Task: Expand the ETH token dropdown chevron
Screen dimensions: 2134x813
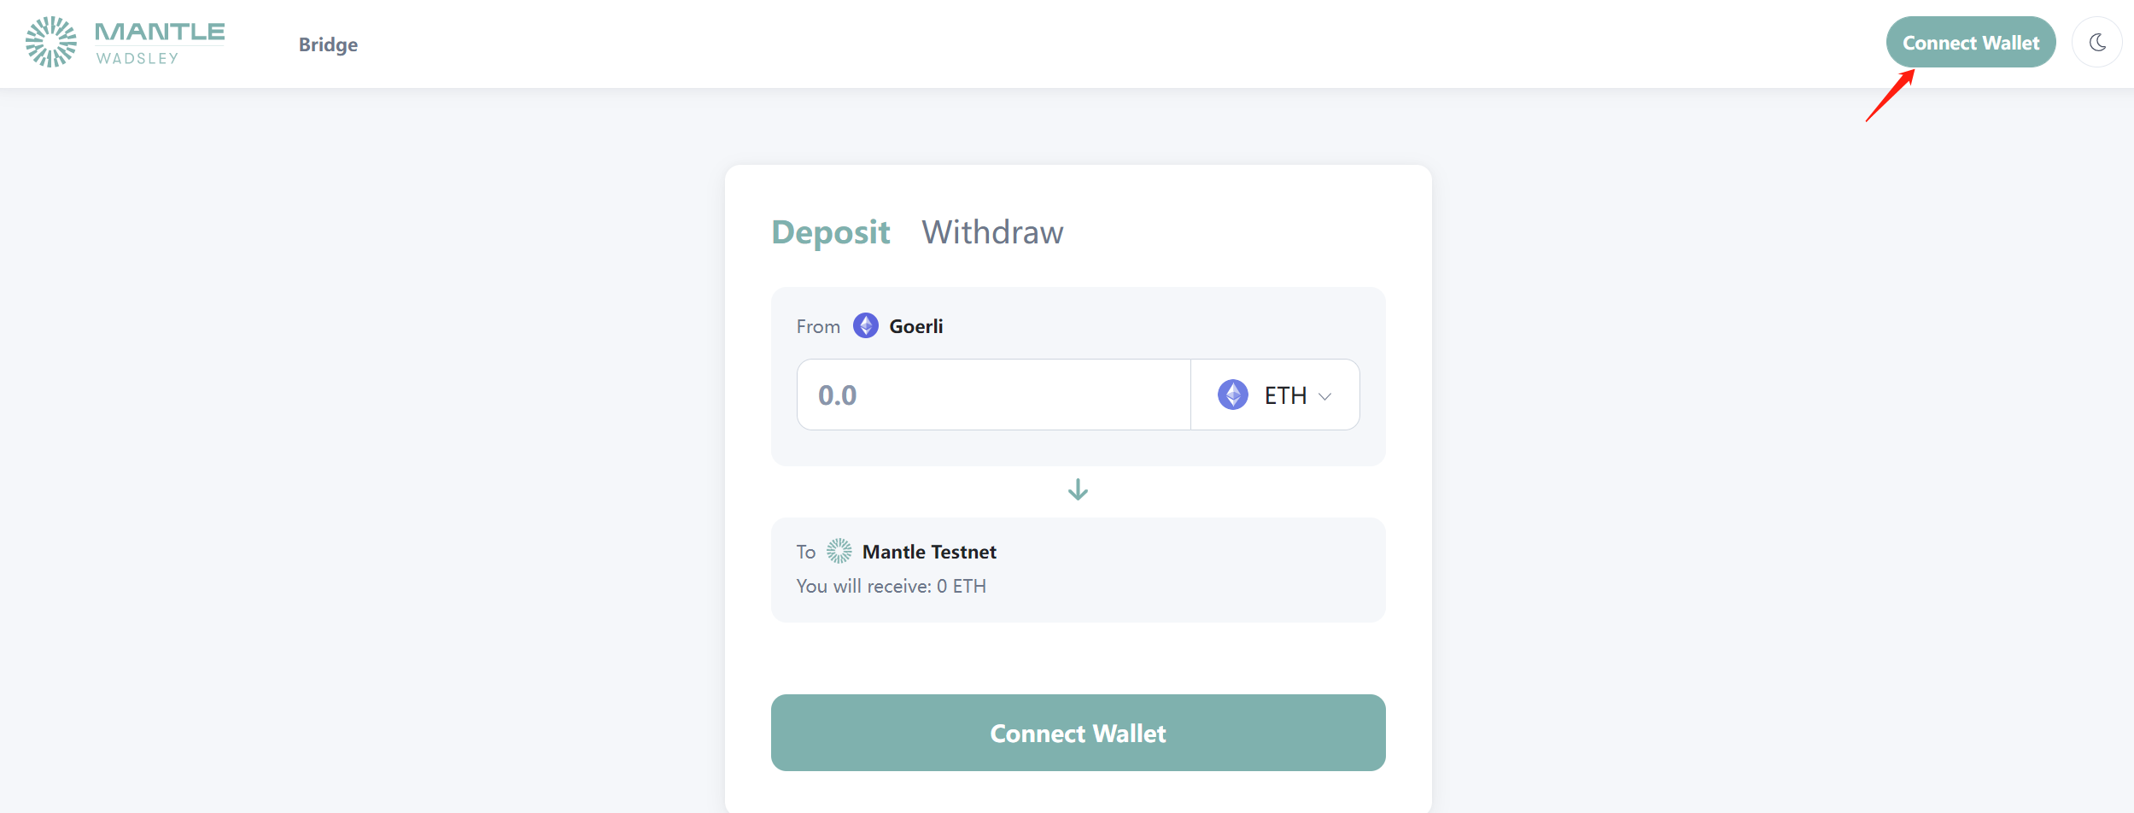Action: coord(1325,396)
